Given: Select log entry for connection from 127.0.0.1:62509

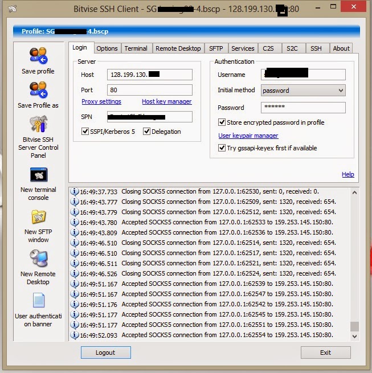Looking at the screenshot, I should (203, 202).
